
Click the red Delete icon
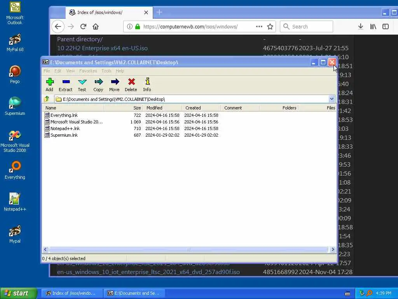coord(131,84)
